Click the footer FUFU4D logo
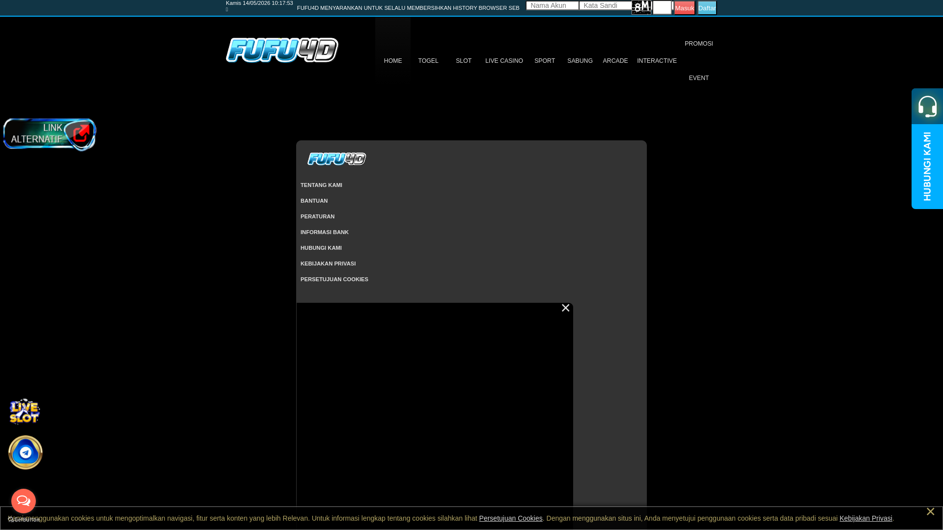943x530 pixels. tap(337, 159)
